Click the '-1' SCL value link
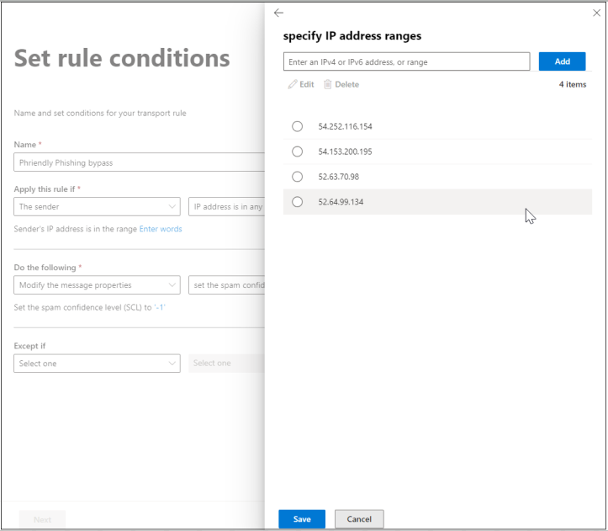This screenshot has height=531, width=608. tap(160, 307)
